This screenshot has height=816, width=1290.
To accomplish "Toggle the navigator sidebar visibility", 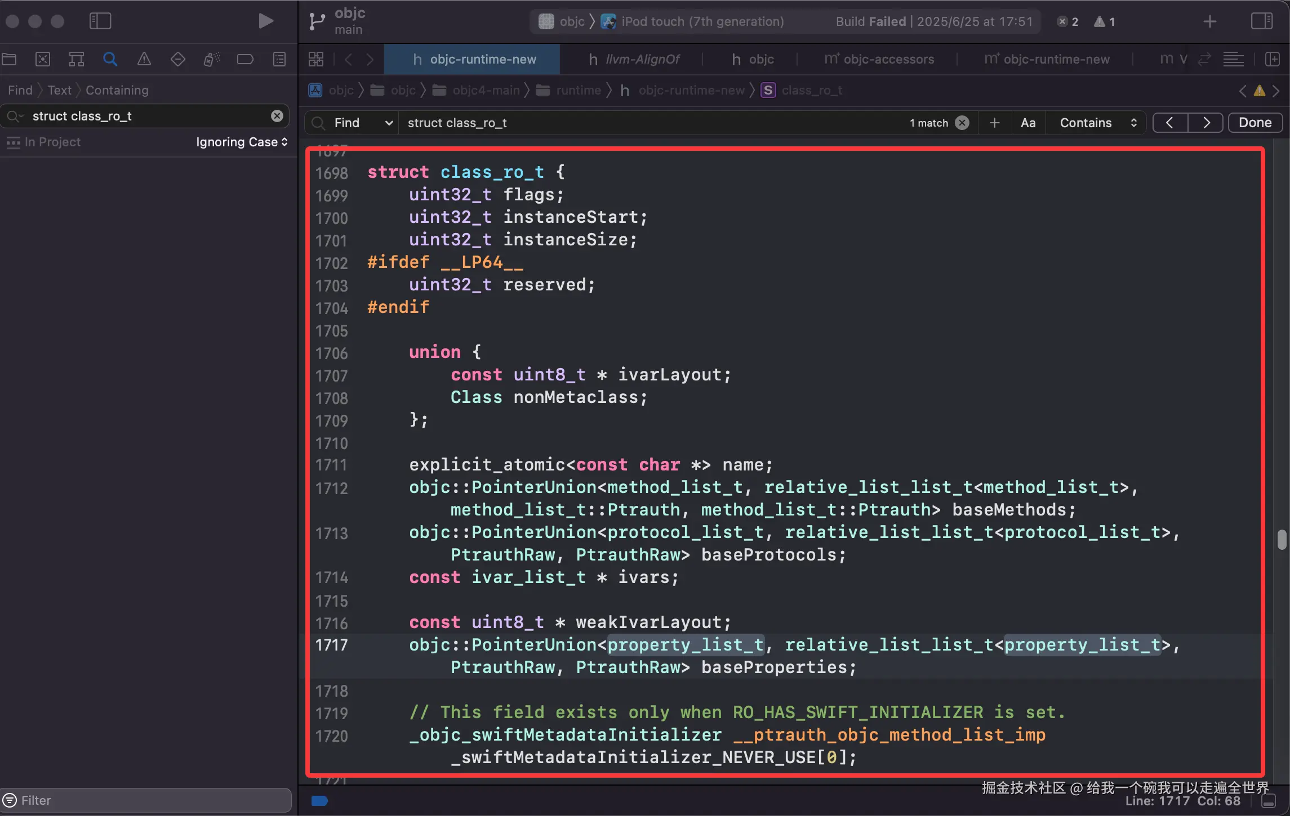I will point(100,21).
